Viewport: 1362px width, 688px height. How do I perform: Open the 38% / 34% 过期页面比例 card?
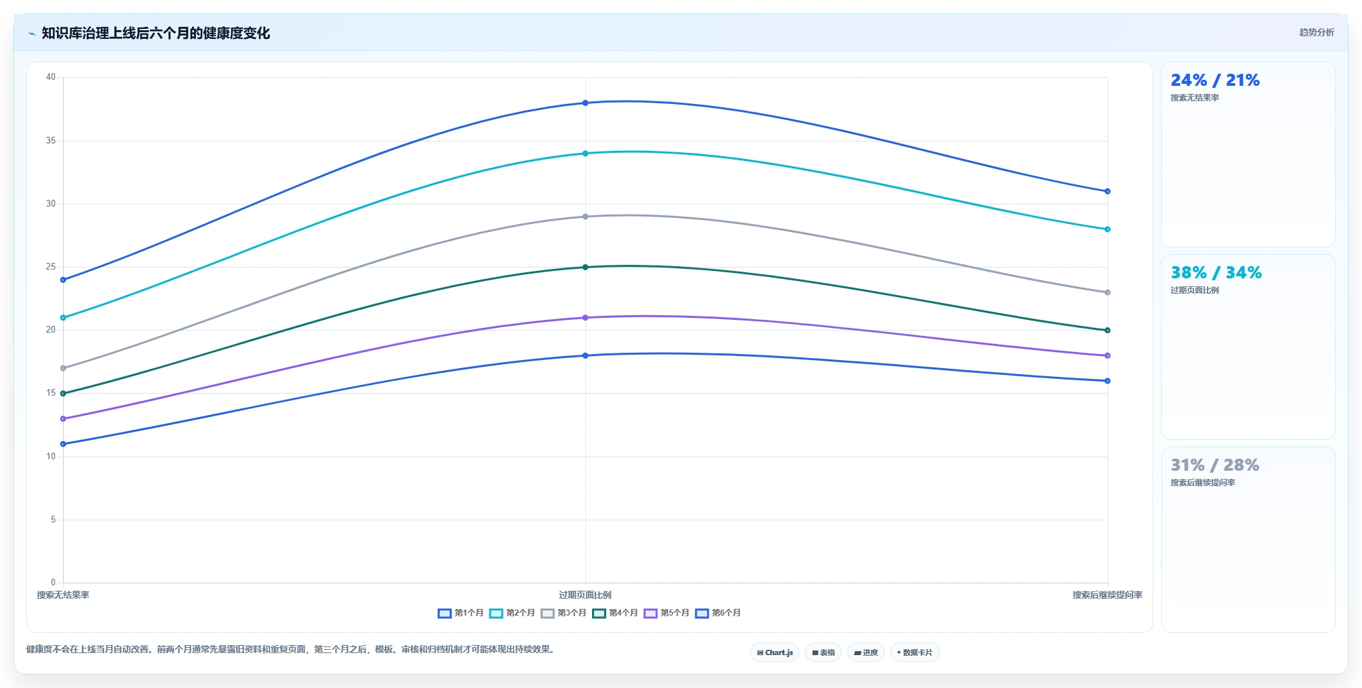1248,347
